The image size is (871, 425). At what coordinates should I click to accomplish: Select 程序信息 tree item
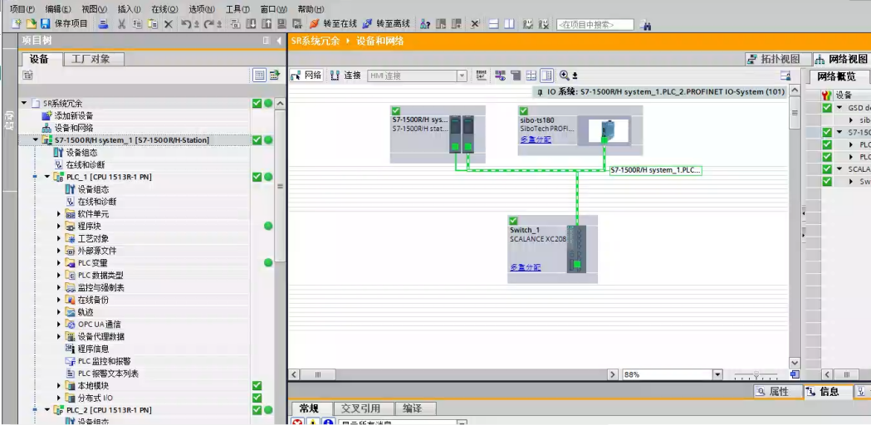click(87, 349)
